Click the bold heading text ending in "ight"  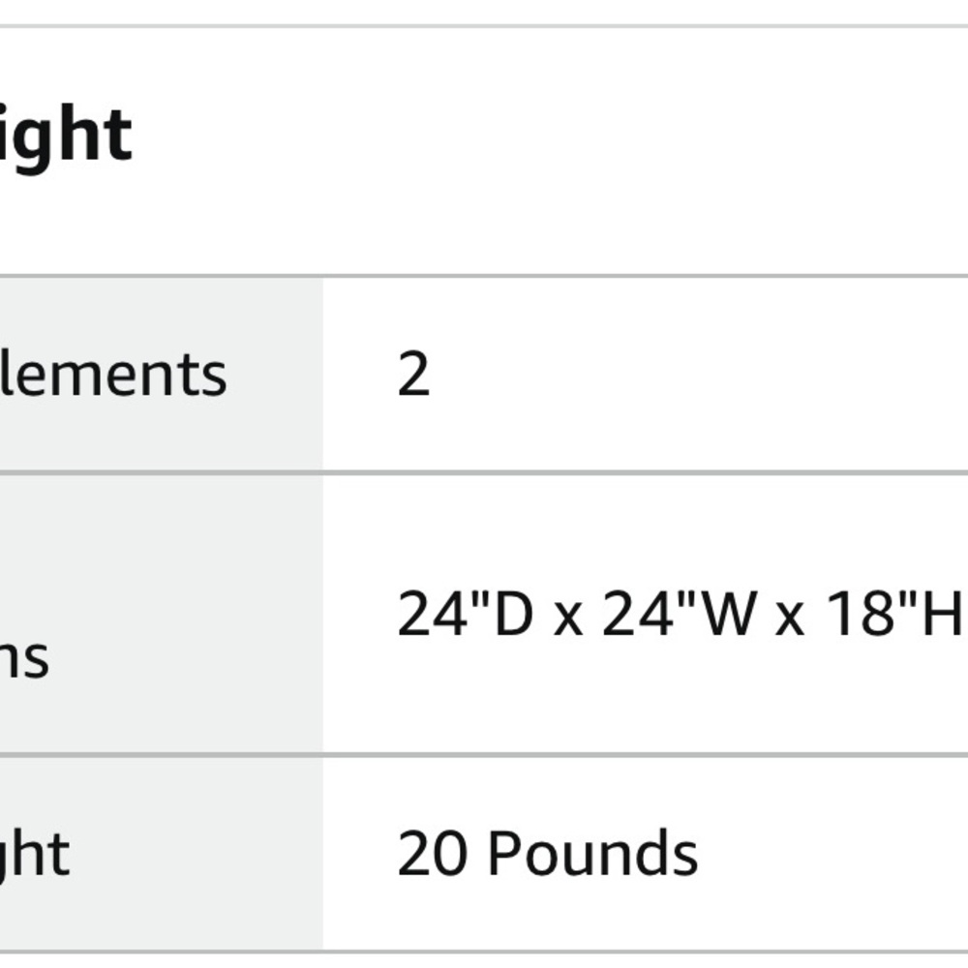[x=66, y=136]
